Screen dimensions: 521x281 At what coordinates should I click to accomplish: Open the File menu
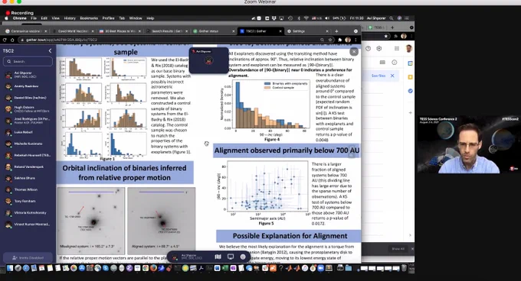(34, 18)
